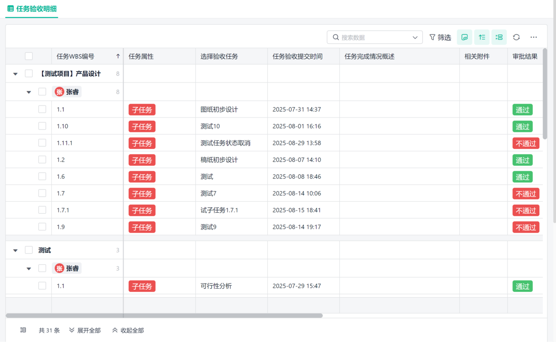Click the ascending sort arrow on 任务WBS编号
556x342 pixels.
pyautogui.click(x=118, y=56)
